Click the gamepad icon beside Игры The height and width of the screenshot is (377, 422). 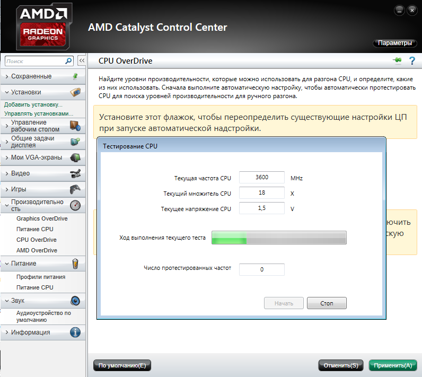75,189
